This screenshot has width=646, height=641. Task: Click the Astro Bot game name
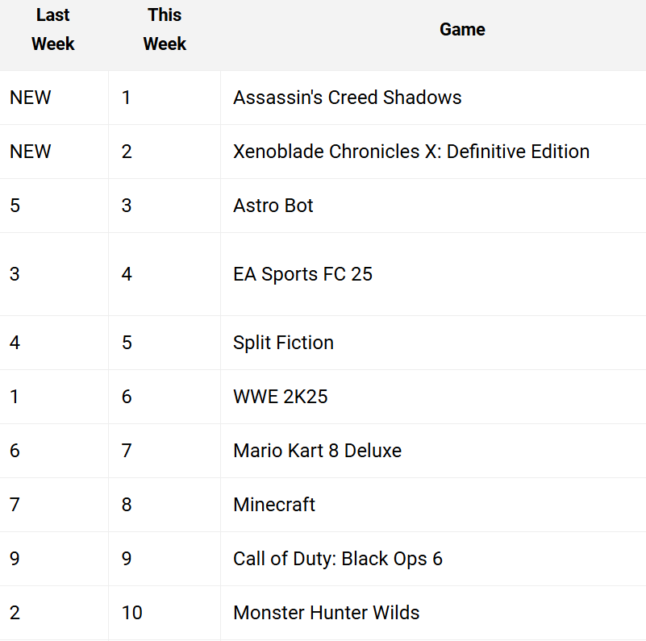tap(273, 206)
